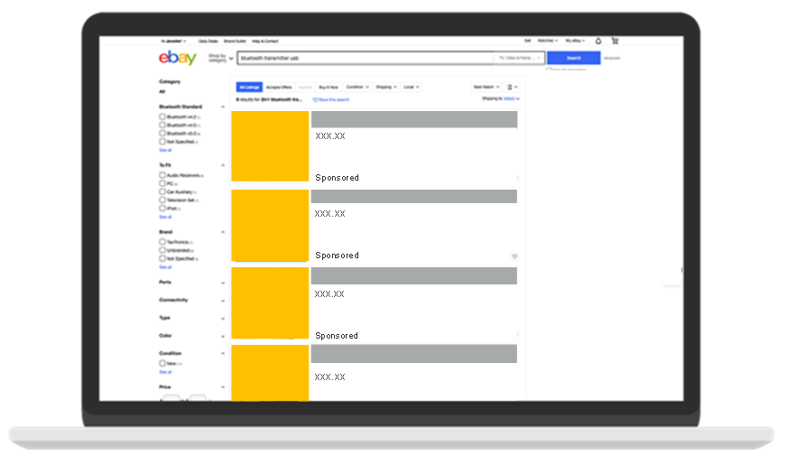Enable the Unbranded brand filter
The width and height of the screenshot is (787, 465).
tap(162, 250)
